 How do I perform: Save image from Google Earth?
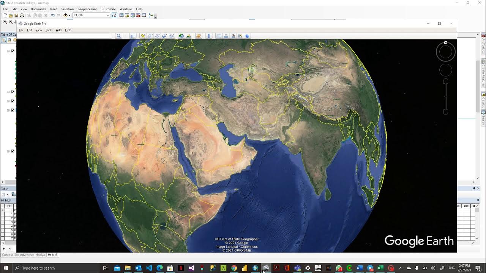tap(233, 36)
